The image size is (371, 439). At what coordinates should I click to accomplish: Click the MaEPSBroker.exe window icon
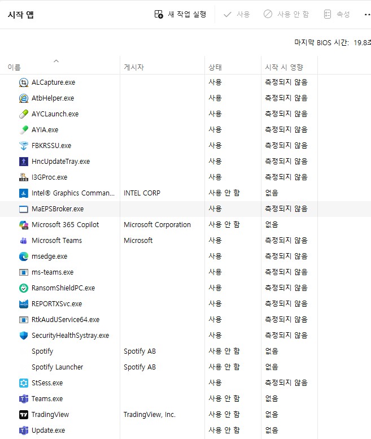point(24,209)
